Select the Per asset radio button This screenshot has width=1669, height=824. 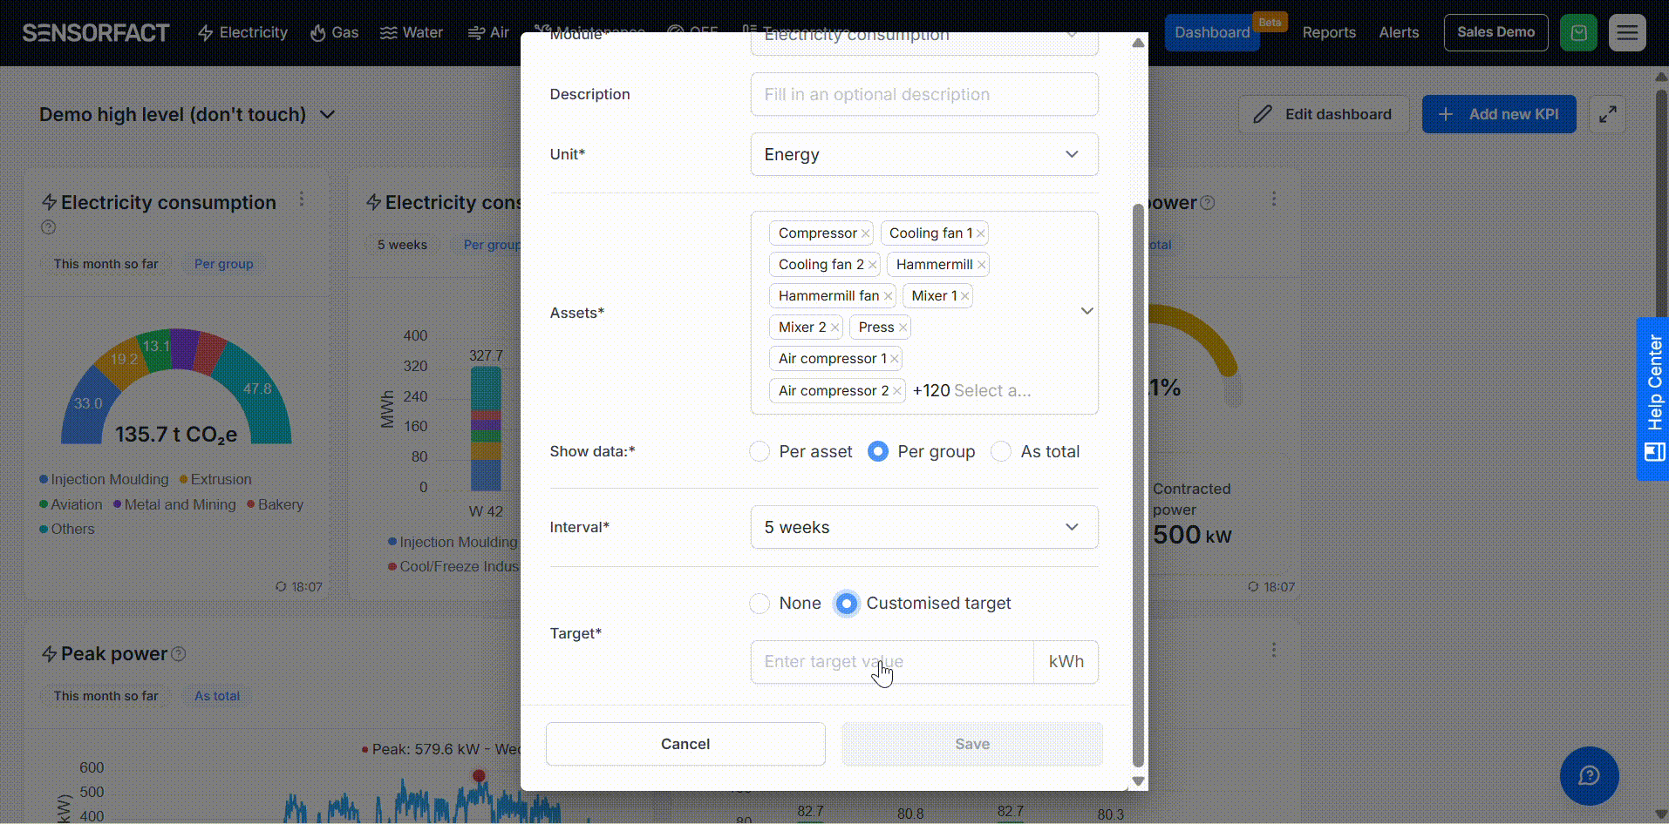pyautogui.click(x=760, y=451)
